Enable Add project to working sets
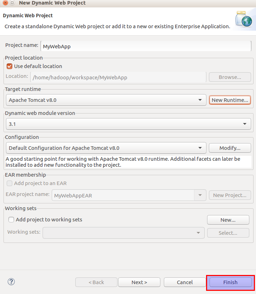Image resolution: width=256 pixels, height=294 pixels. click(11, 220)
